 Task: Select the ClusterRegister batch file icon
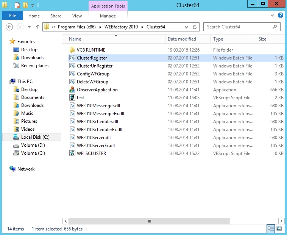72,58
